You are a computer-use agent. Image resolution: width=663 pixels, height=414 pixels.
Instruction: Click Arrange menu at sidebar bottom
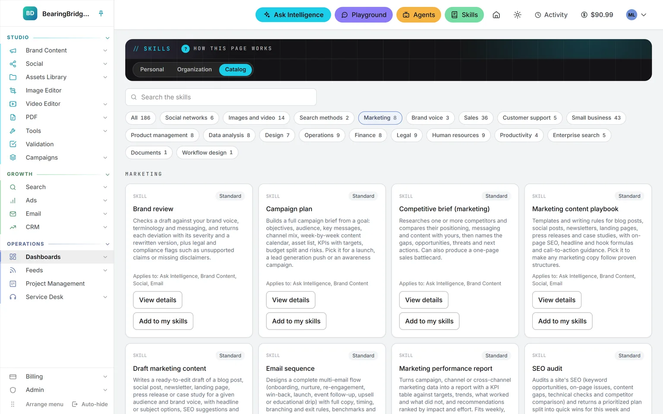coord(37,405)
